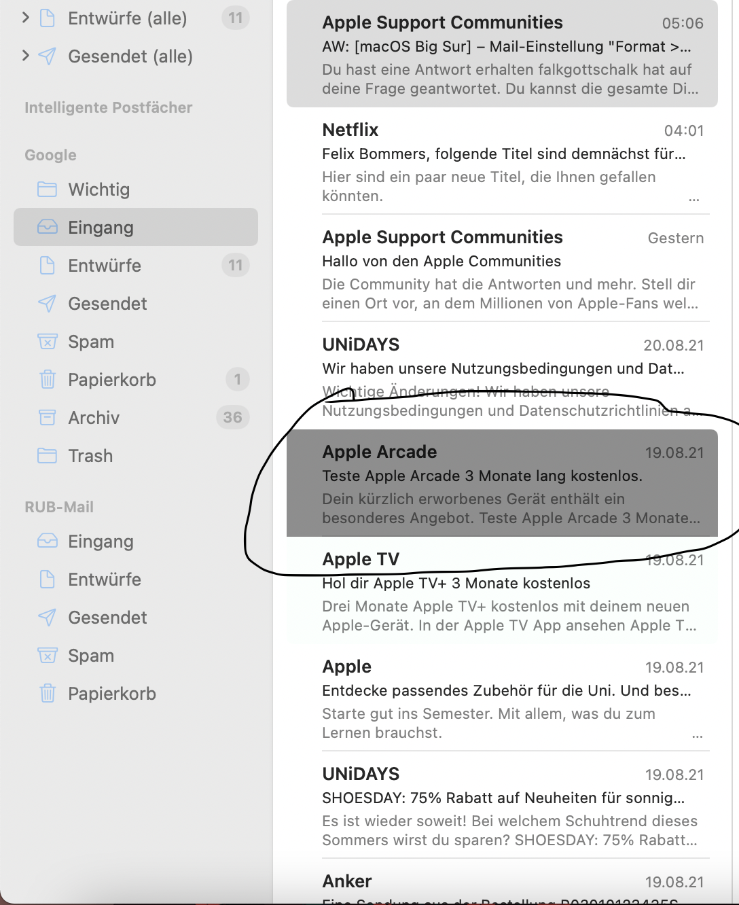Screen dimensions: 739x905
Task: Open the RUB-Mail Eingang mailbox
Action: pyautogui.click(x=136, y=542)
